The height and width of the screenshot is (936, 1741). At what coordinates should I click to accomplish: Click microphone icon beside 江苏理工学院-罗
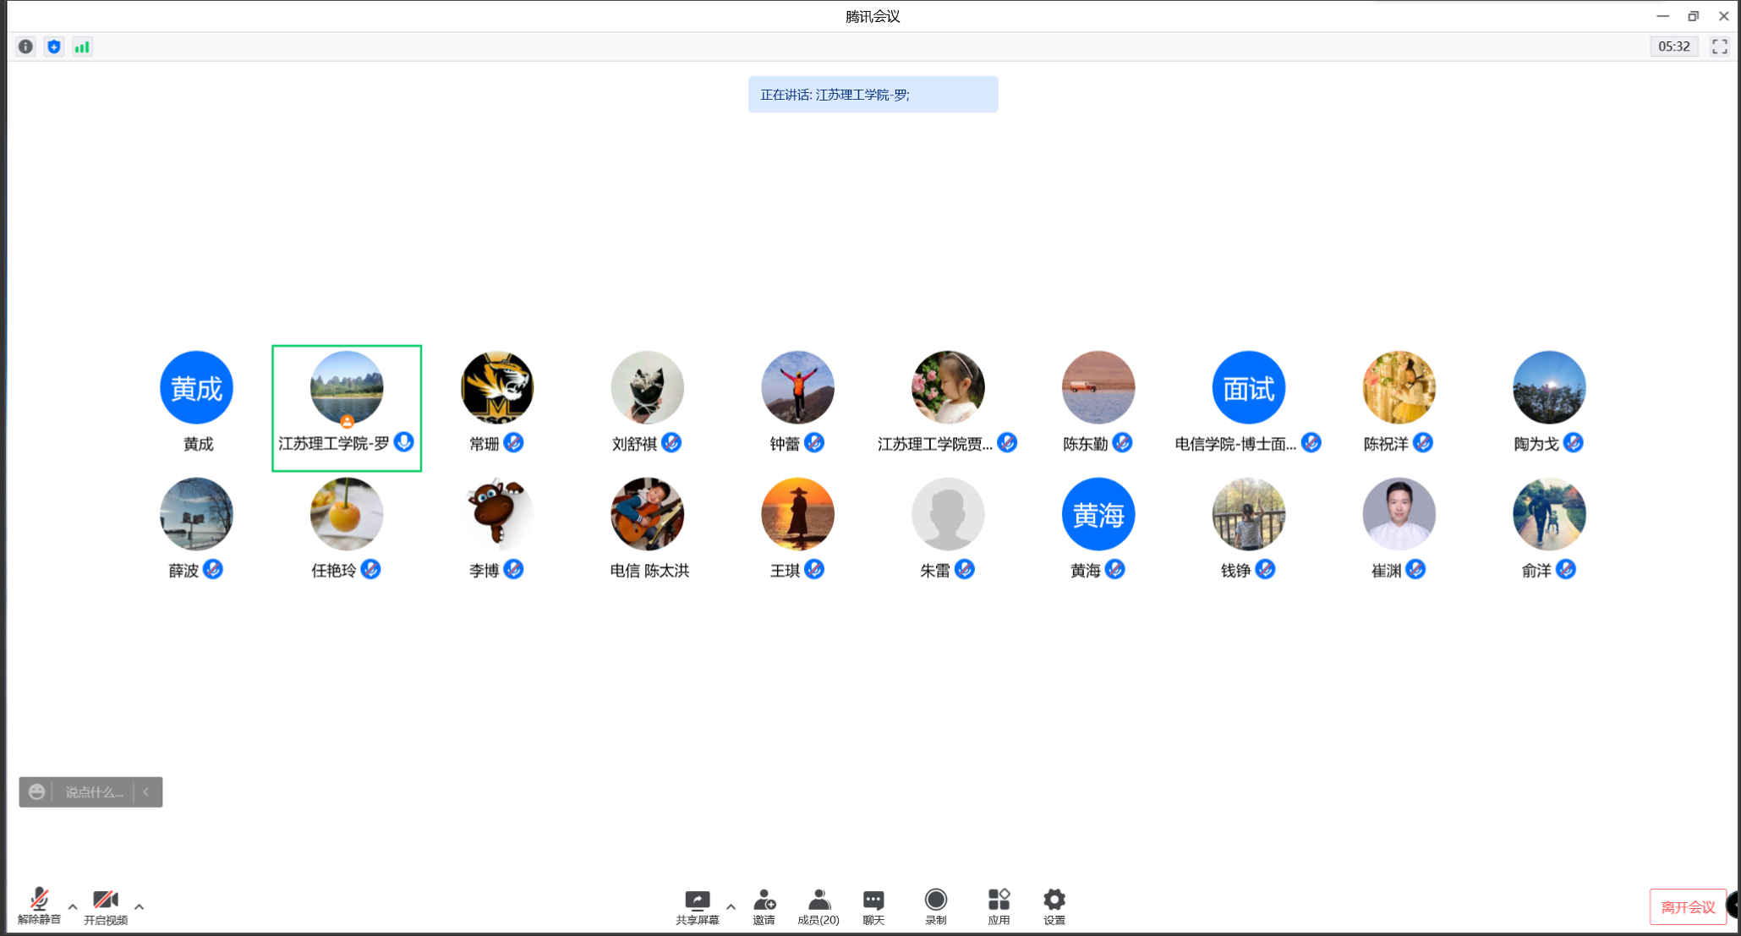[x=404, y=442]
